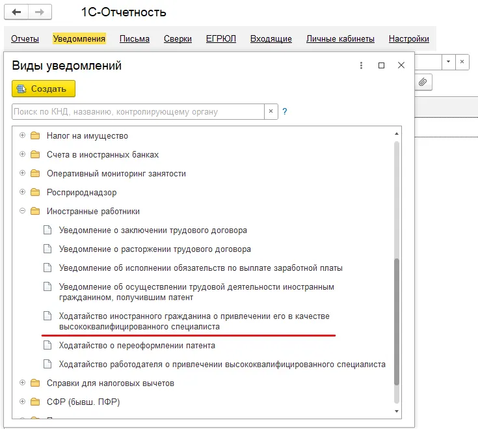
Task: Click folder icon of Росприроднадзор
Action: tap(35, 192)
